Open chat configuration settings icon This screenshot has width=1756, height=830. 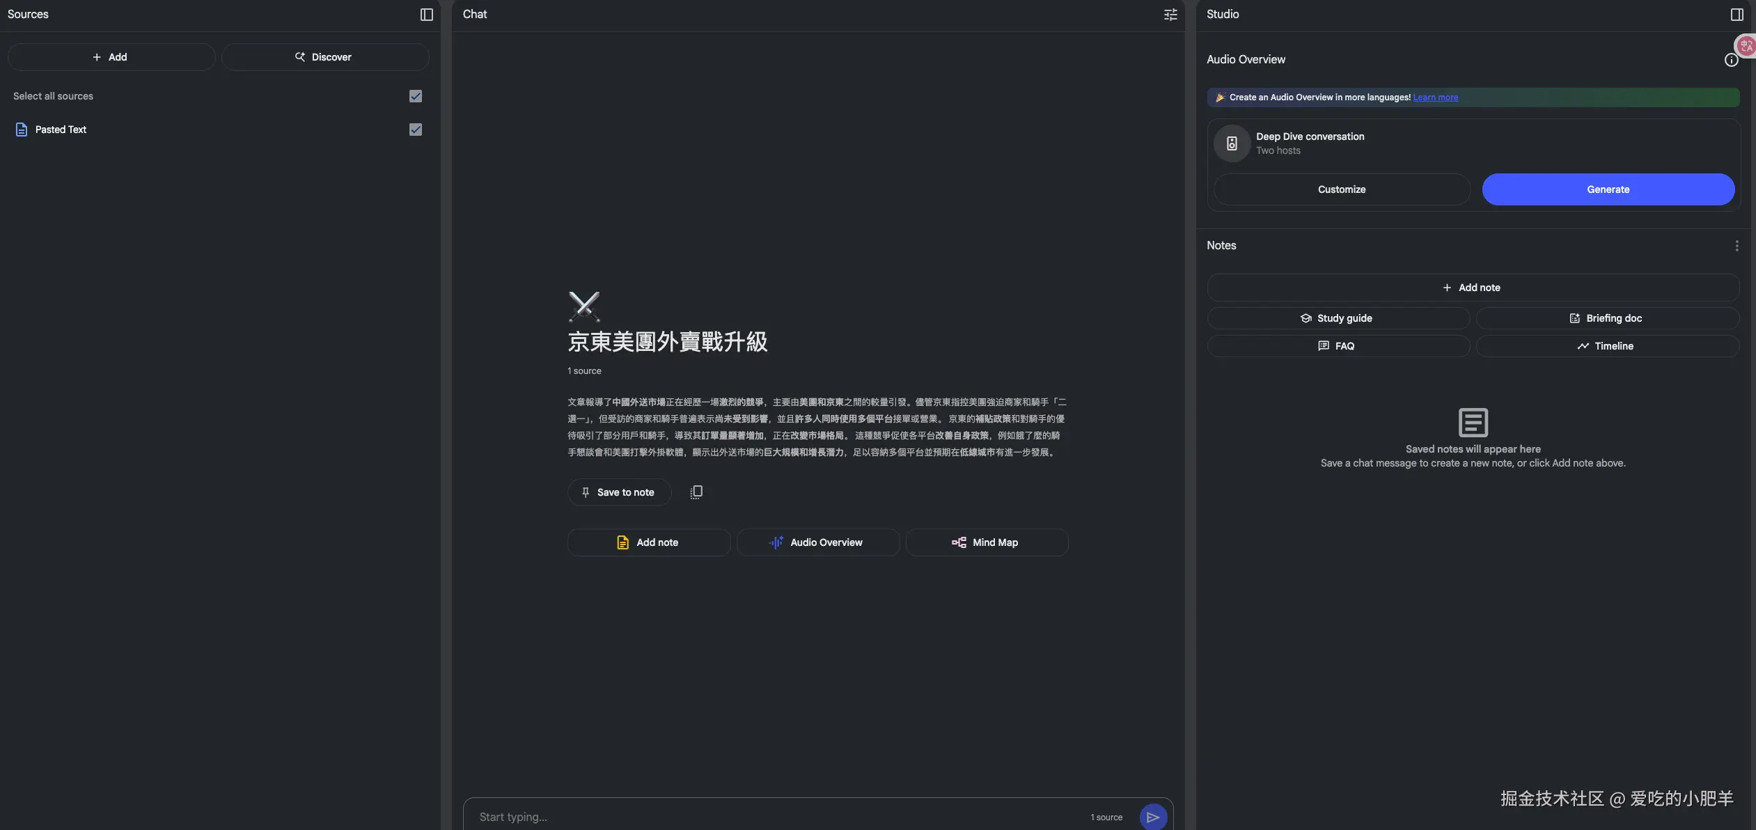pyautogui.click(x=1170, y=15)
